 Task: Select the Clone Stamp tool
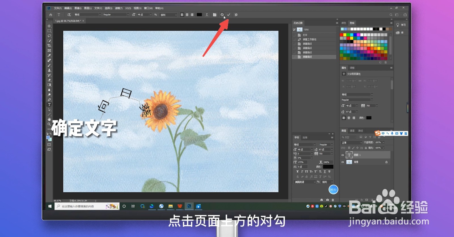point(49,70)
